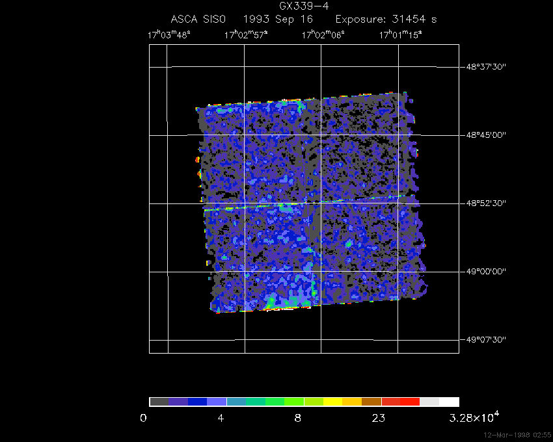The width and height of the screenshot is (553, 442).
Task: Pick the yellow swatch in color bar
Action: click(x=333, y=402)
